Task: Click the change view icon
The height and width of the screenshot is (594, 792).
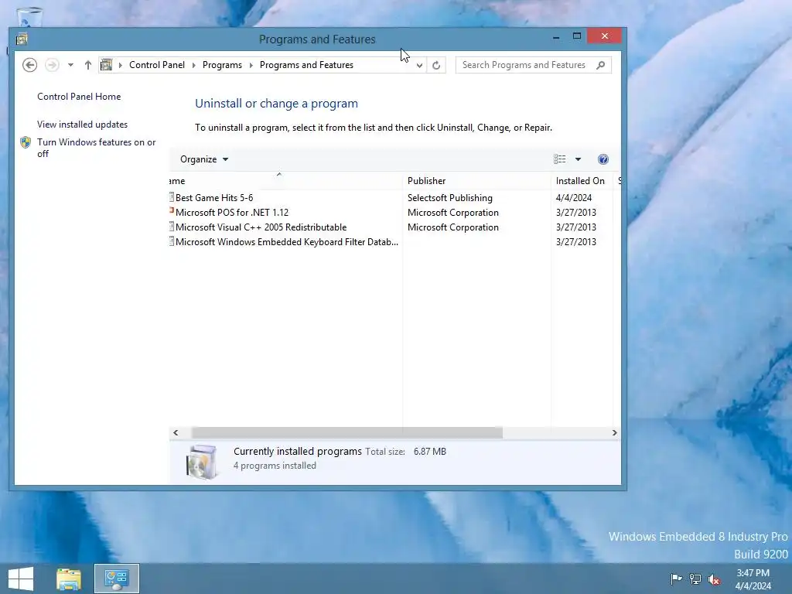Action: tap(560, 159)
